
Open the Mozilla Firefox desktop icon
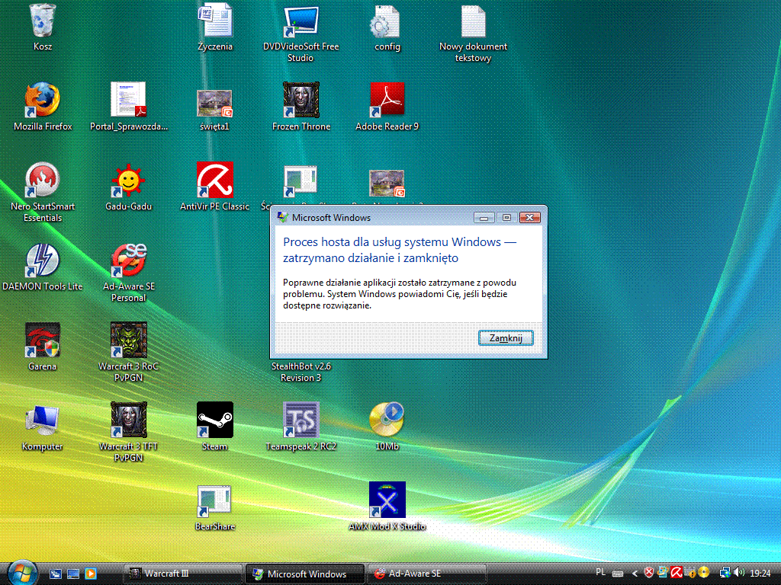coord(43,100)
